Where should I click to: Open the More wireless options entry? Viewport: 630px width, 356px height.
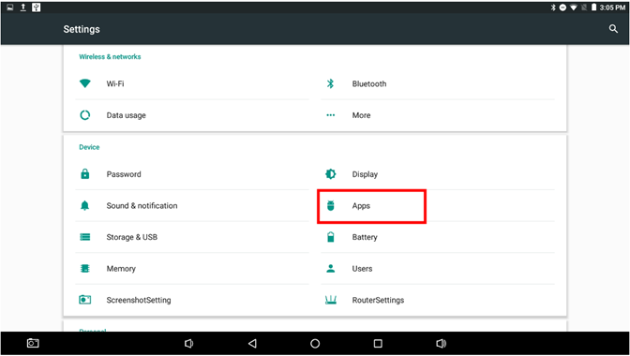(438, 115)
